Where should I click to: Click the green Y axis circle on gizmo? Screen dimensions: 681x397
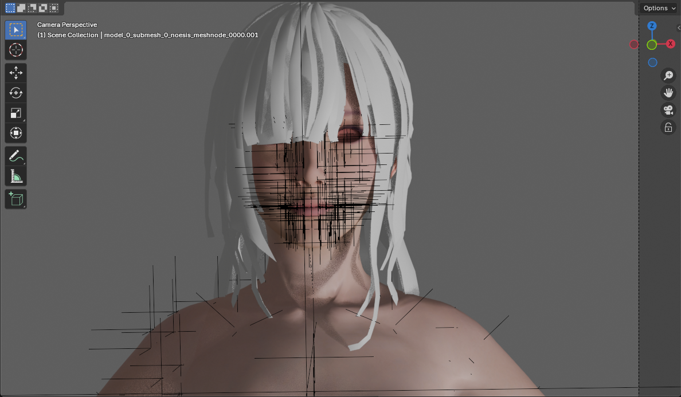[x=651, y=45]
